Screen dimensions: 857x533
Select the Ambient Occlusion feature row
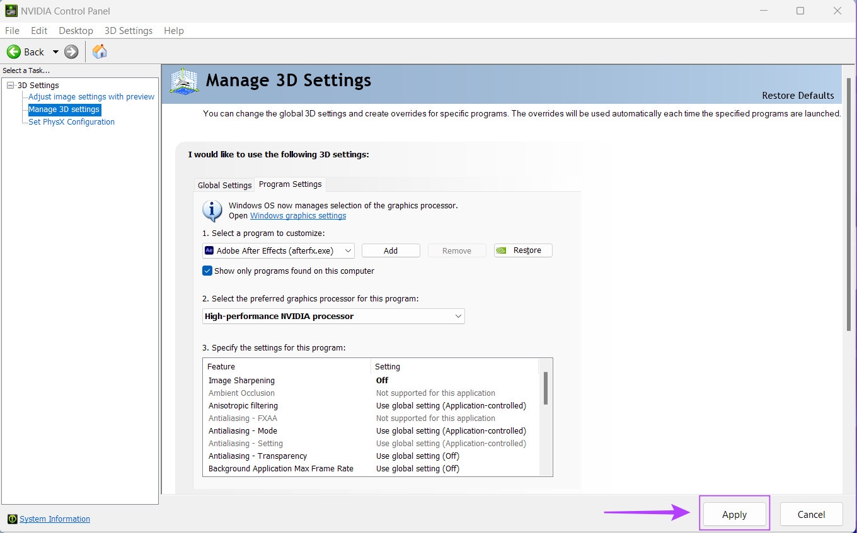point(371,393)
